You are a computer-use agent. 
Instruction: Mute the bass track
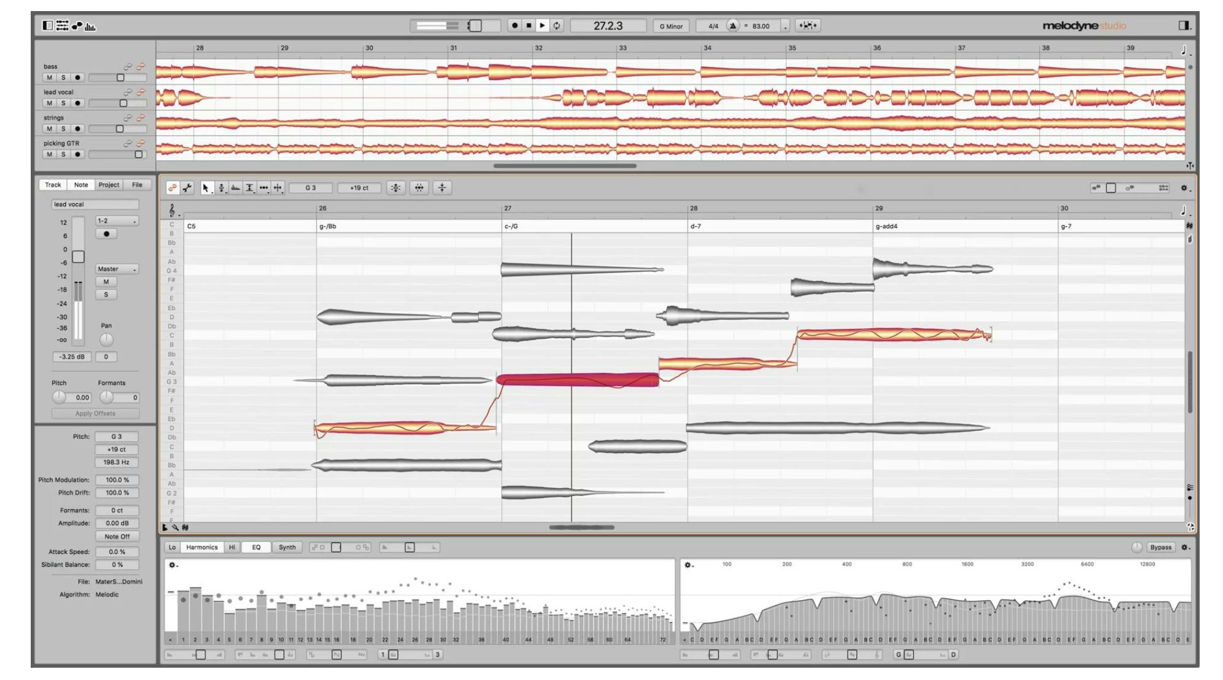(49, 77)
